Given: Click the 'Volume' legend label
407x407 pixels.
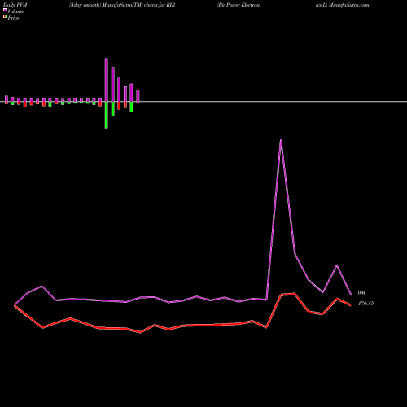Looking at the screenshot, I should click(15, 11).
